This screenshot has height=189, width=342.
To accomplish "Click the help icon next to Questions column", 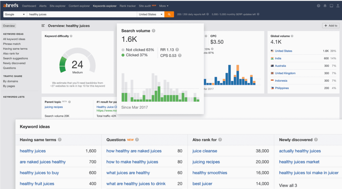I will pos(137,140).
